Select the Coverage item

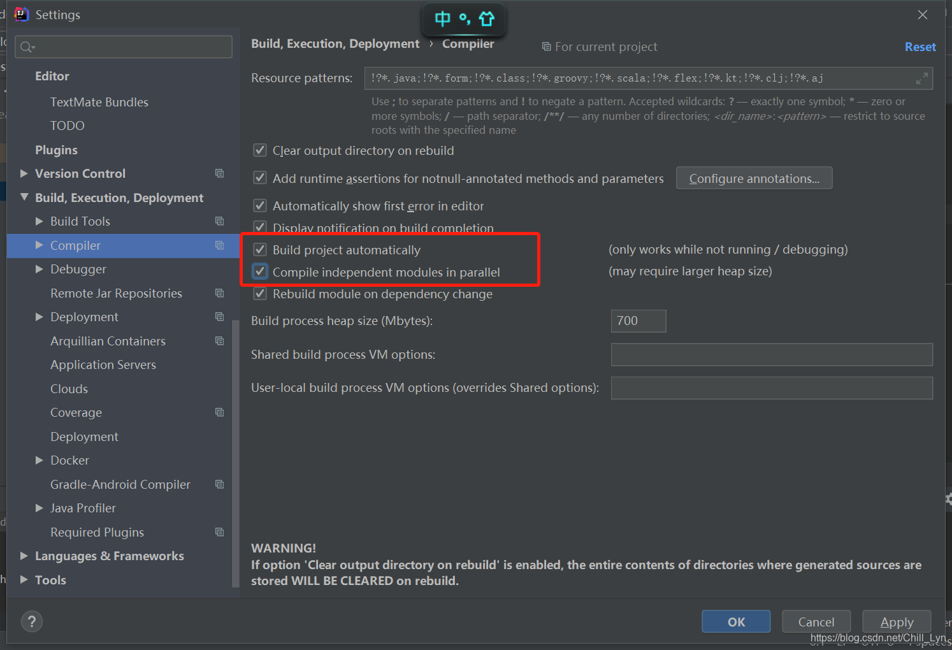76,412
